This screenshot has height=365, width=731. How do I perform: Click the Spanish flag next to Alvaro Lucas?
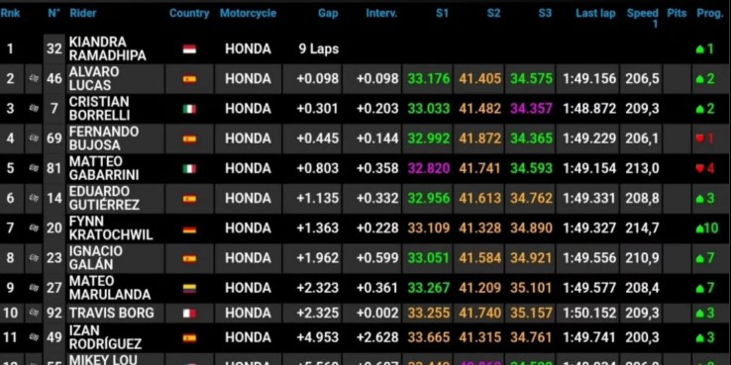click(x=189, y=79)
